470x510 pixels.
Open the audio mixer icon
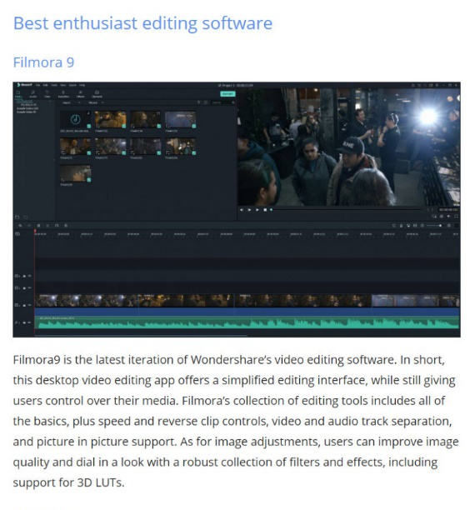tap(408, 225)
